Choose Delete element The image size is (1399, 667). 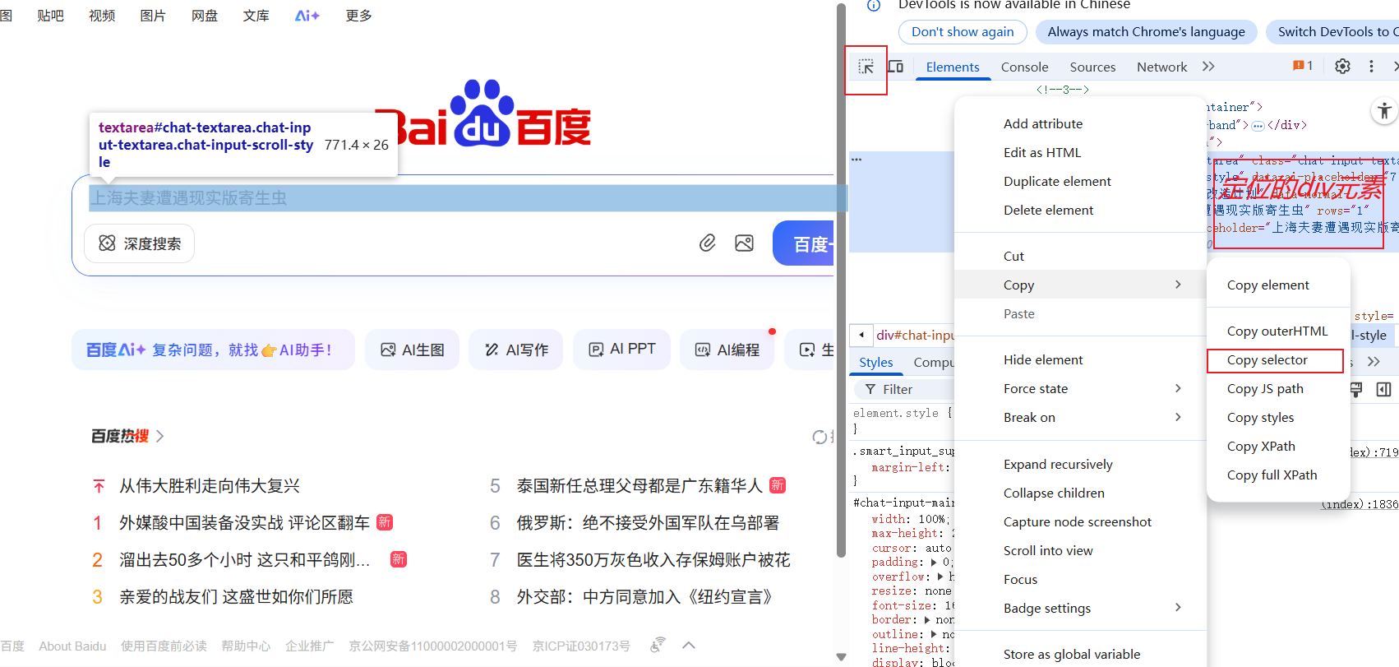point(1080,211)
